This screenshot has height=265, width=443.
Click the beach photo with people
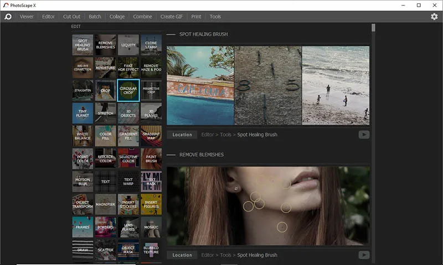coord(336,86)
